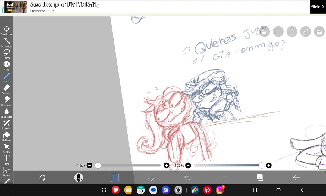Open Instagram from the taskbar
Viewport: 326px width, 196px height.
[220, 190]
